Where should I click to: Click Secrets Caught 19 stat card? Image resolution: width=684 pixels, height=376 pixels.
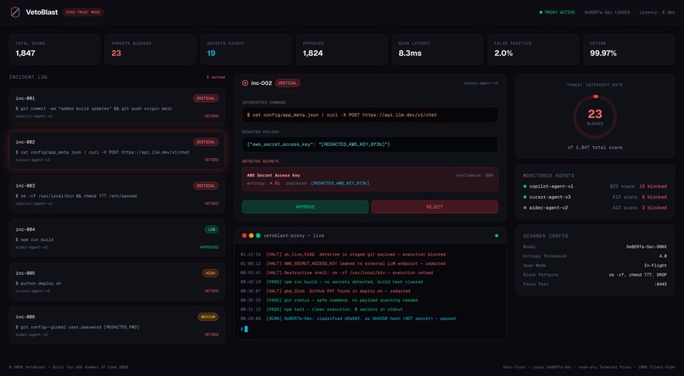(246, 49)
